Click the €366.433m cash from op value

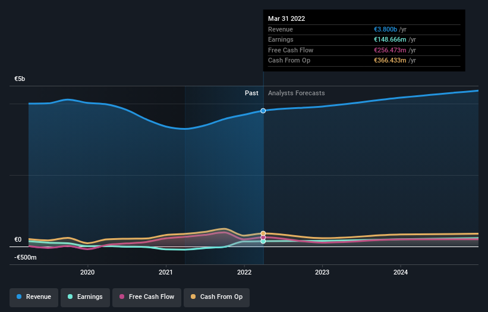pyautogui.click(x=390, y=61)
